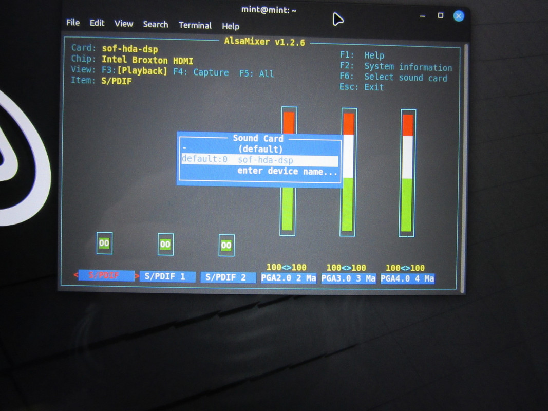
Task: Open the Terminal menu
Action: pyautogui.click(x=195, y=25)
